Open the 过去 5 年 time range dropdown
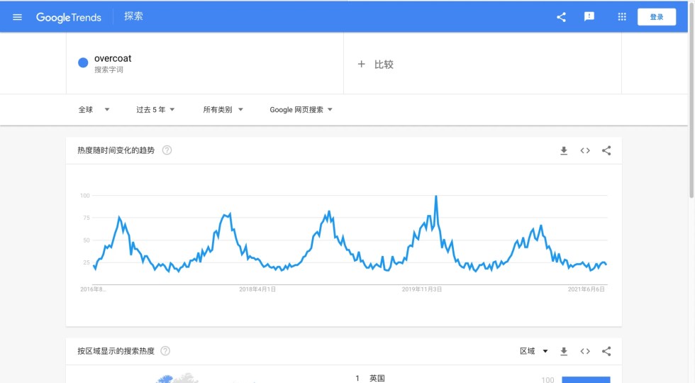Screen dimensions: 695x383 155,110
